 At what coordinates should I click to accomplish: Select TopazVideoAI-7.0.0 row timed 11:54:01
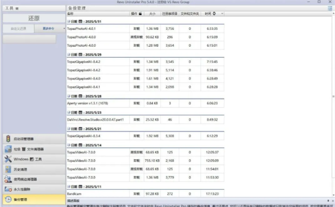coord(145,169)
